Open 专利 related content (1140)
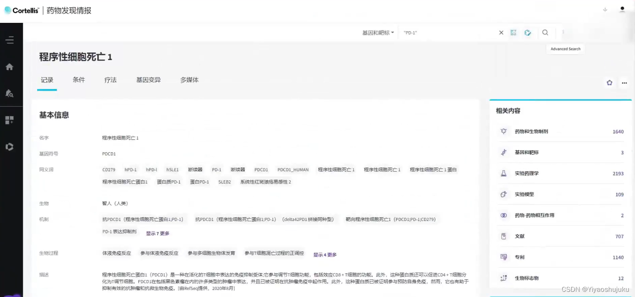The image size is (635, 297). [x=560, y=257]
